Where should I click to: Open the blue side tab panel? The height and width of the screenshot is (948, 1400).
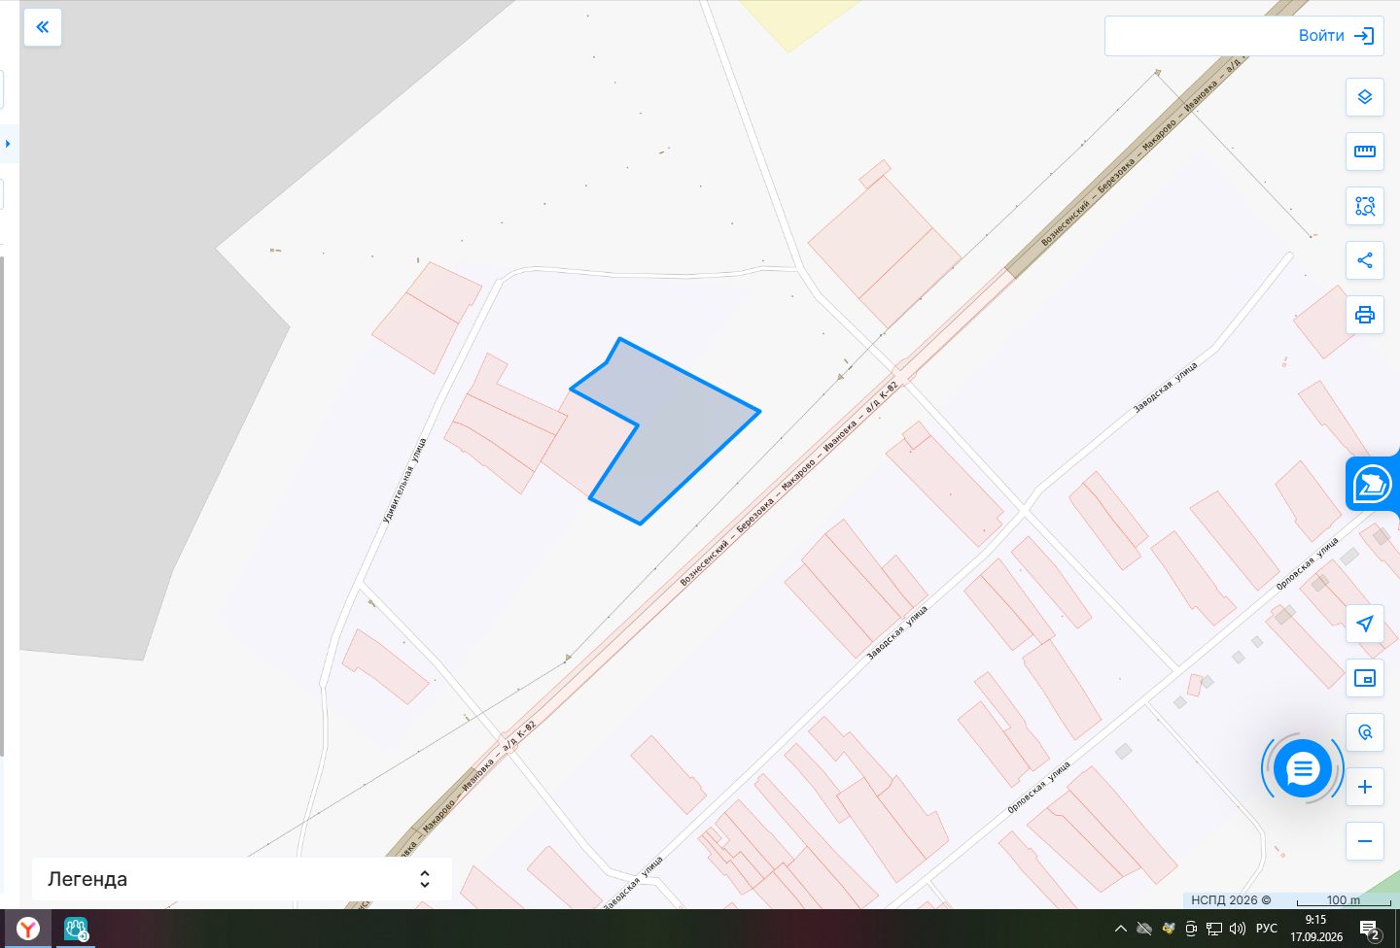pos(1373,483)
